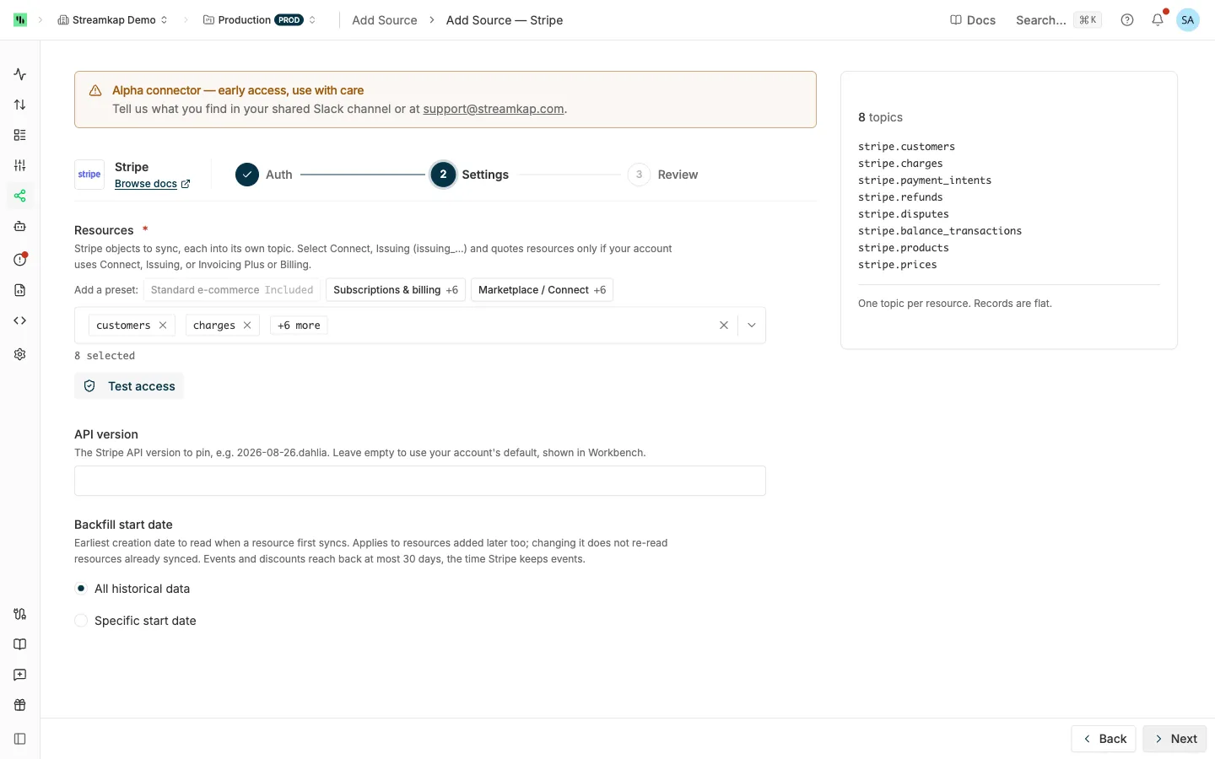Open the gift icon in sidebar
The image size is (1215, 759).
pos(20,705)
